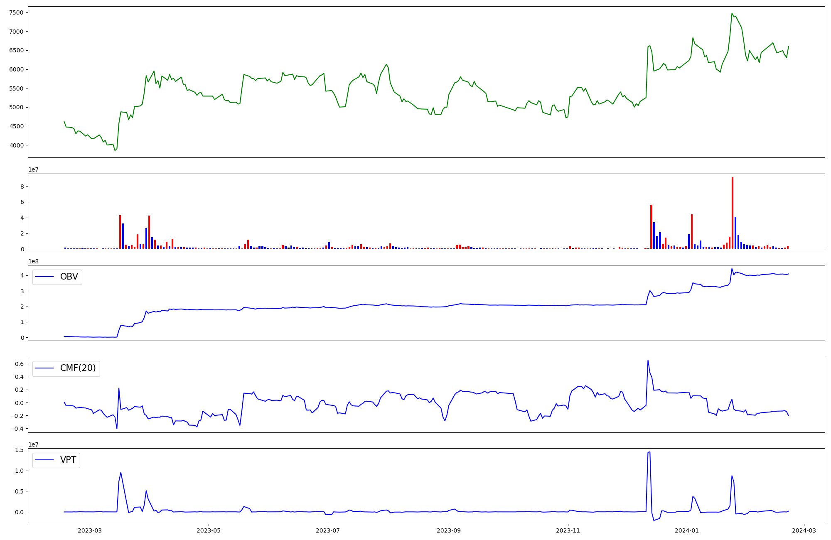Click the 2023-03 date tick label
The height and width of the screenshot is (540, 831).
point(90,530)
